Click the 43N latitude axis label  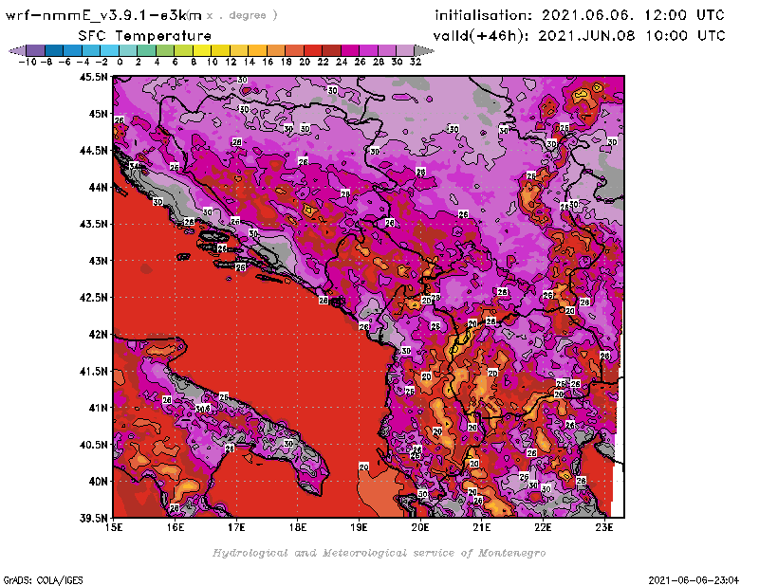point(99,261)
